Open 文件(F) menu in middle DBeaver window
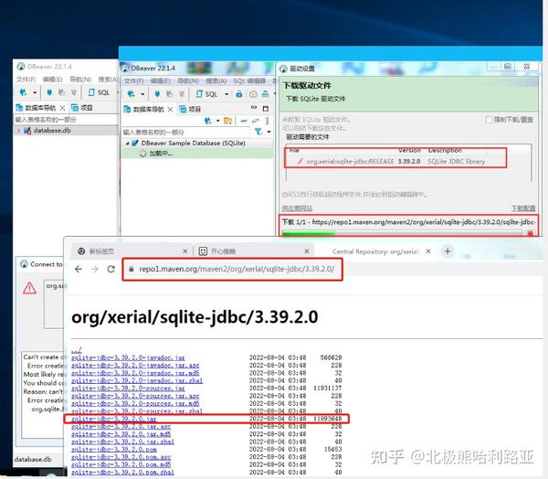 [134, 81]
